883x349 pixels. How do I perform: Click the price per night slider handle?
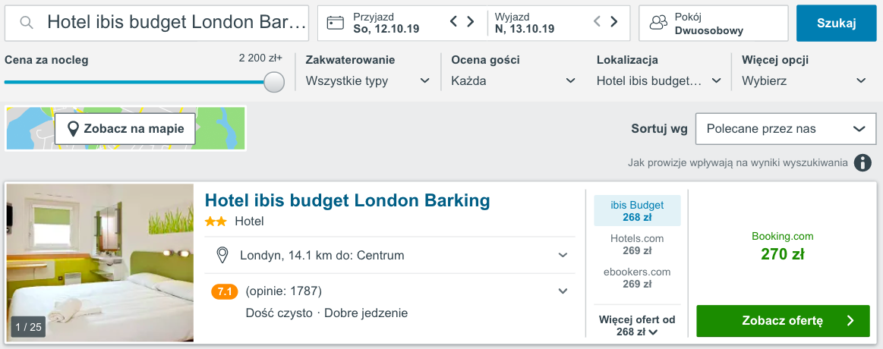274,82
